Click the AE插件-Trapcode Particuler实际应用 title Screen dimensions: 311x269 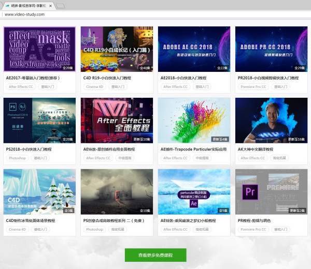pos(193,150)
